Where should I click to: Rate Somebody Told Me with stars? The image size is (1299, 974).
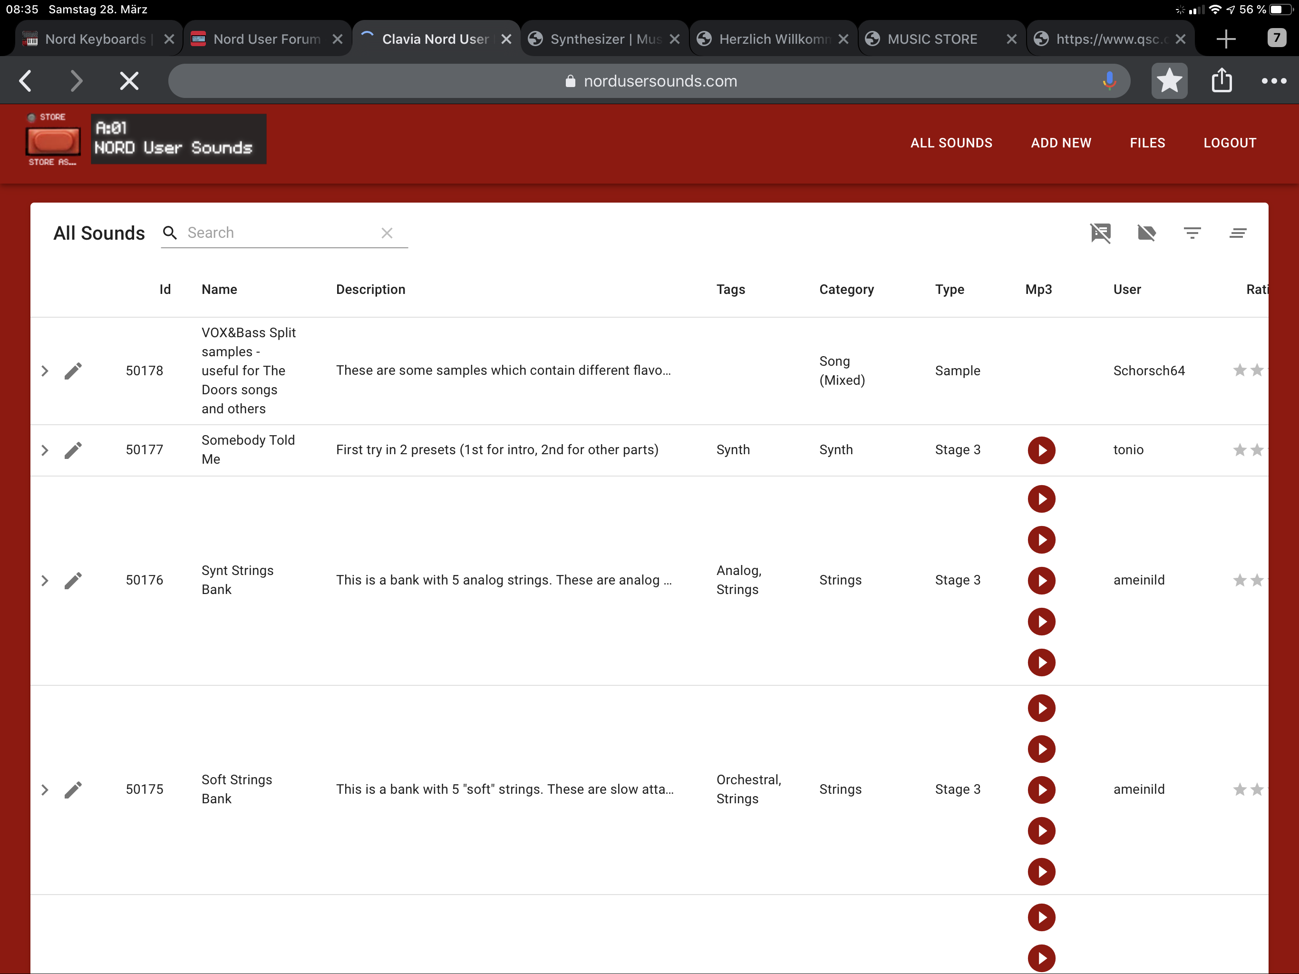click(x=1250, y=450)
